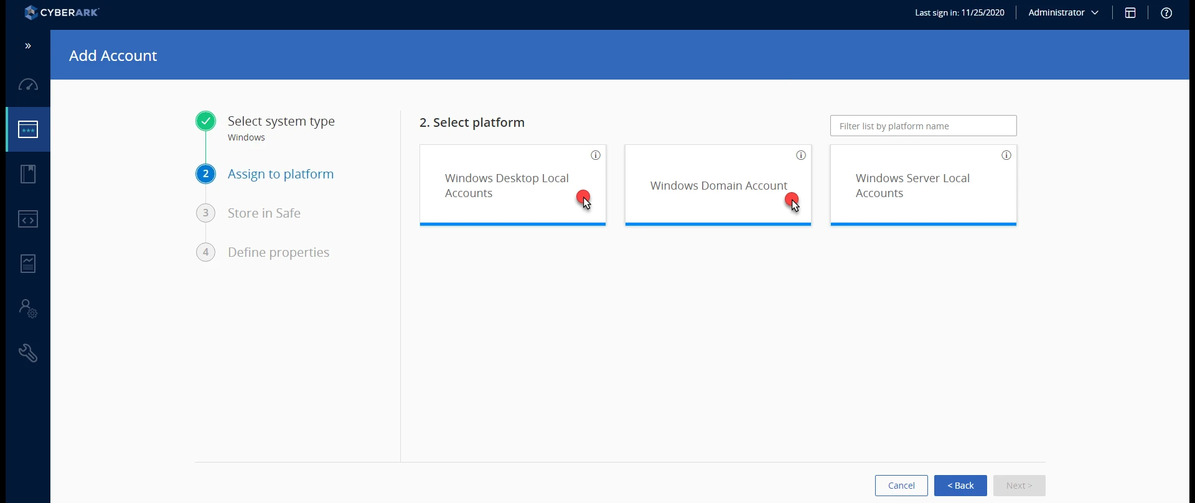Open the user provisioning icon in sidebar
Image resolution: width=1195 pixels, height=503 pixels.
(28, 308)
